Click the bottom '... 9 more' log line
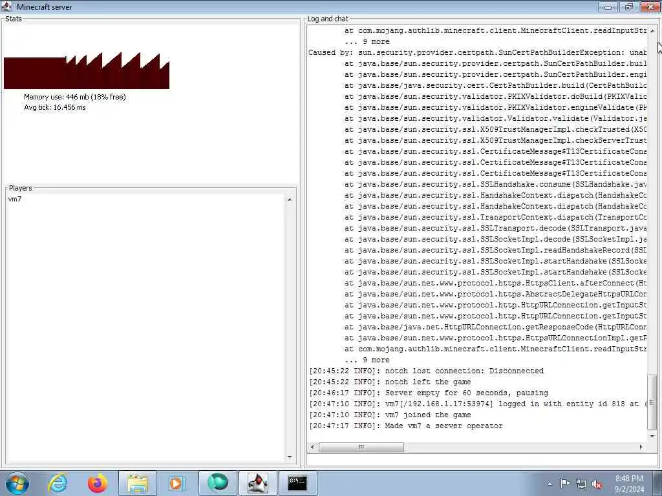The height and width of the screenshot is (496, 662). point(367,360)
